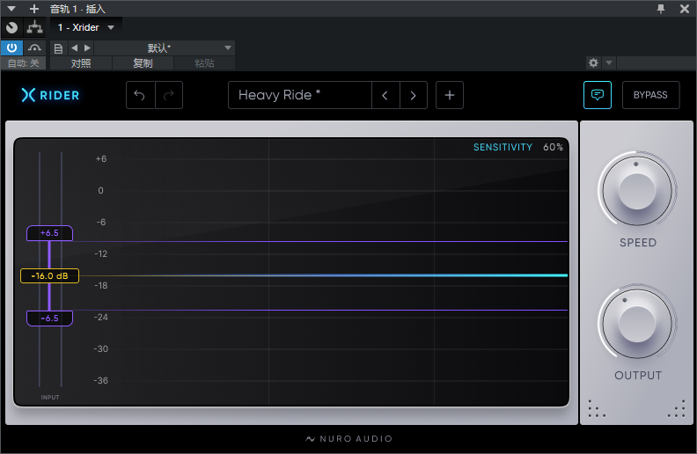Click the 自动: 关 automation mode button
The image size is (697, 454).
[23, 63]
